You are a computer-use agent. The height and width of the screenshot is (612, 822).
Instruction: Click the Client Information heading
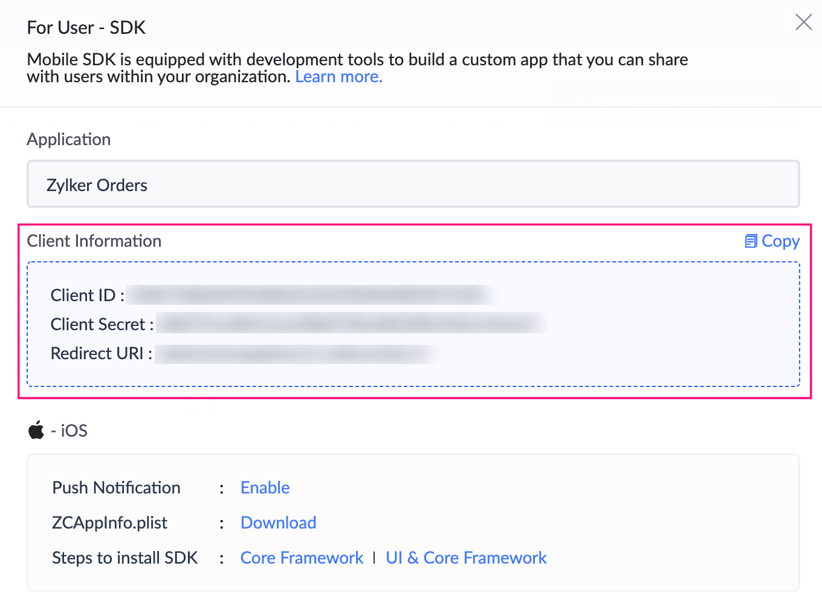pos(94,241)
